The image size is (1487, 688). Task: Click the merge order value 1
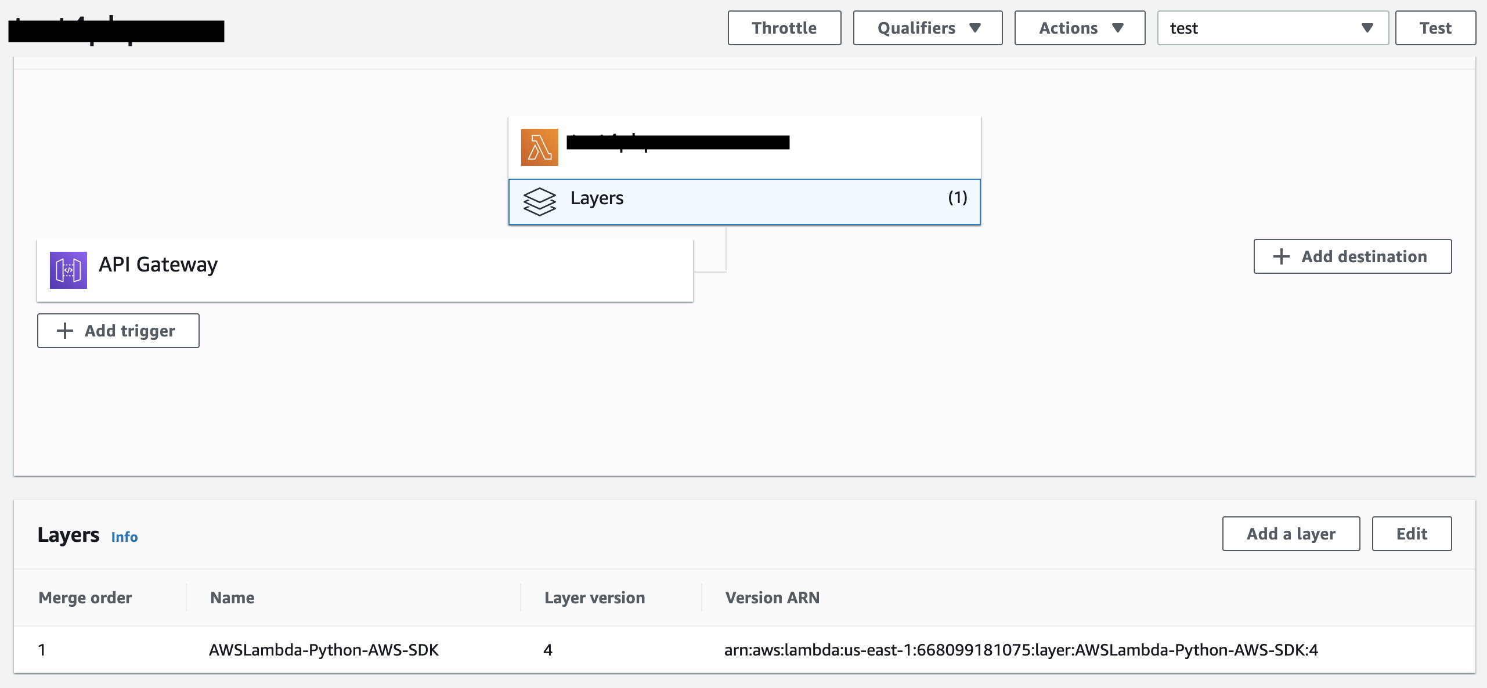[x=42, y=650]
